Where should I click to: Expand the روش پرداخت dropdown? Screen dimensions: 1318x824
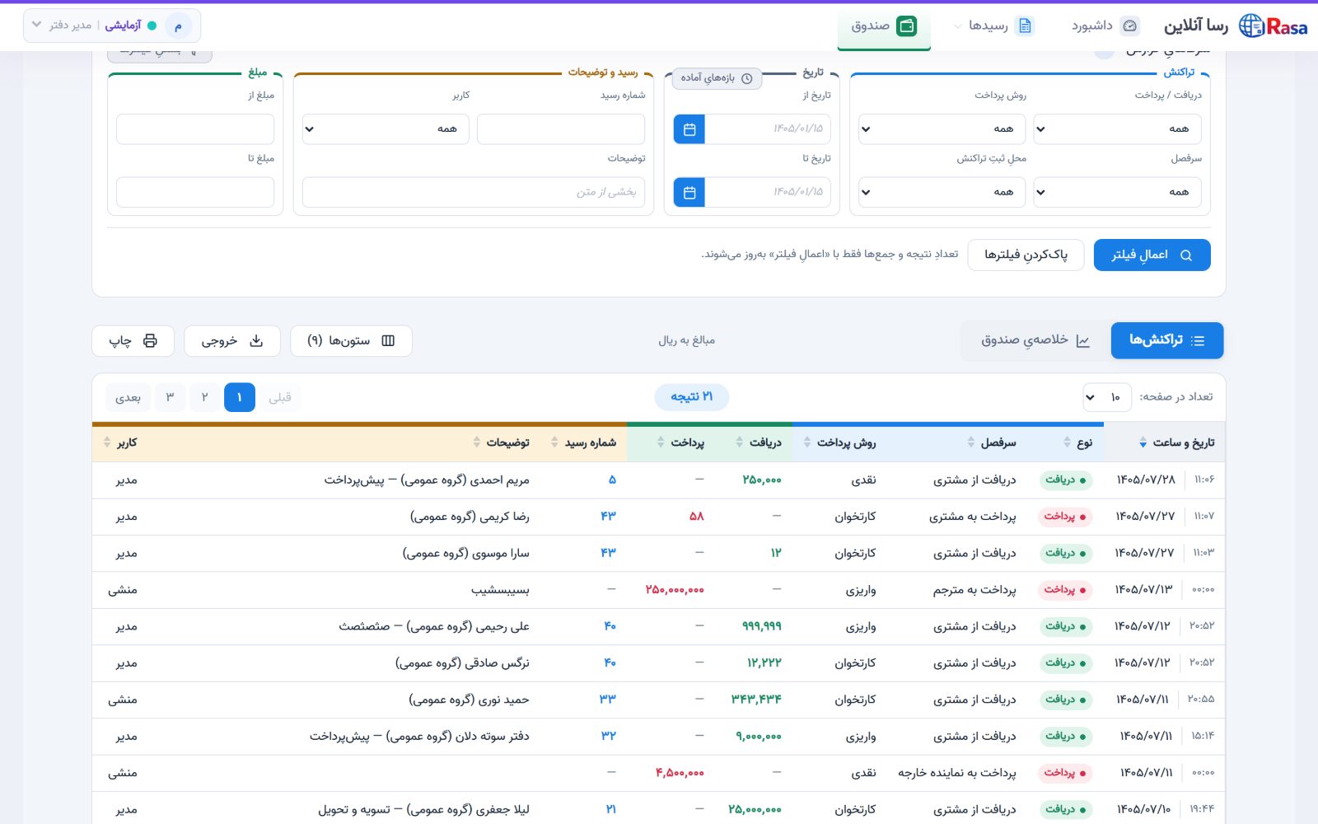(x=942, y=129)
